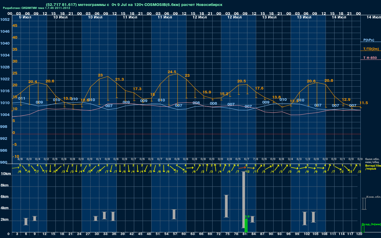Viewport: 381px width, 238px height.
Task: Click the 0/5 cloud amount value
Action: [238, 159]
